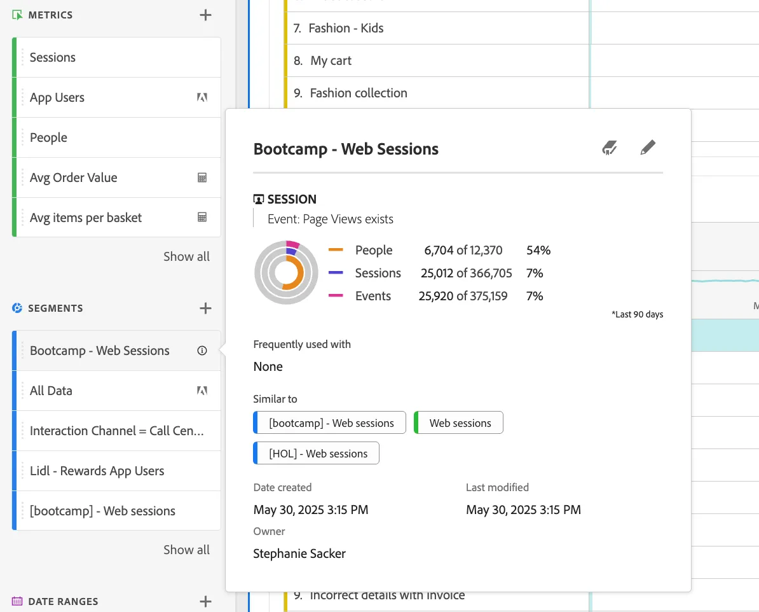Click the 6,704 of 12,370 People value
The width and height of the screenshot is (759, 612).
click(463, 250)
